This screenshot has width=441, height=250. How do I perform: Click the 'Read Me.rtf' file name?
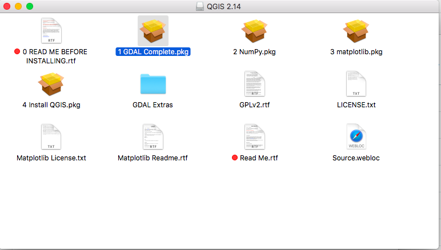click(x=259, y=158)
